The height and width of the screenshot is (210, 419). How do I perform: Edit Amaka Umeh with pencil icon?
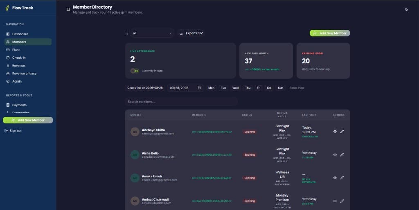(342, 178)
